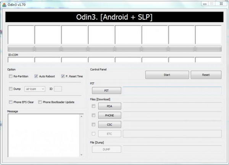Click the PDA file path field
Image resolution: width=229 pixels, height=165 pixels.
(172, 106)
